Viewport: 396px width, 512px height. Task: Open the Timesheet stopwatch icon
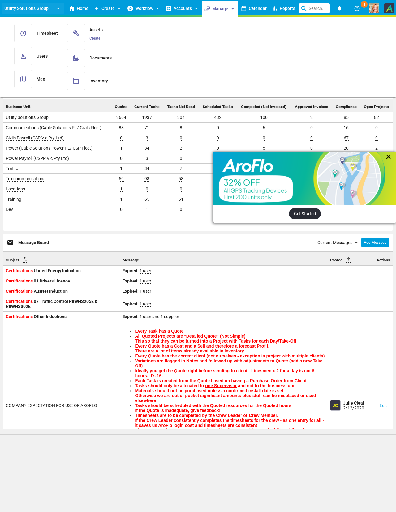(23, 33)
